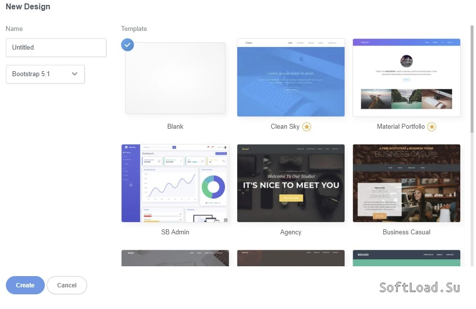Open the Bootstrap 5.1 version dropdown
Viewport: 476px width, 309px height.
45,74
